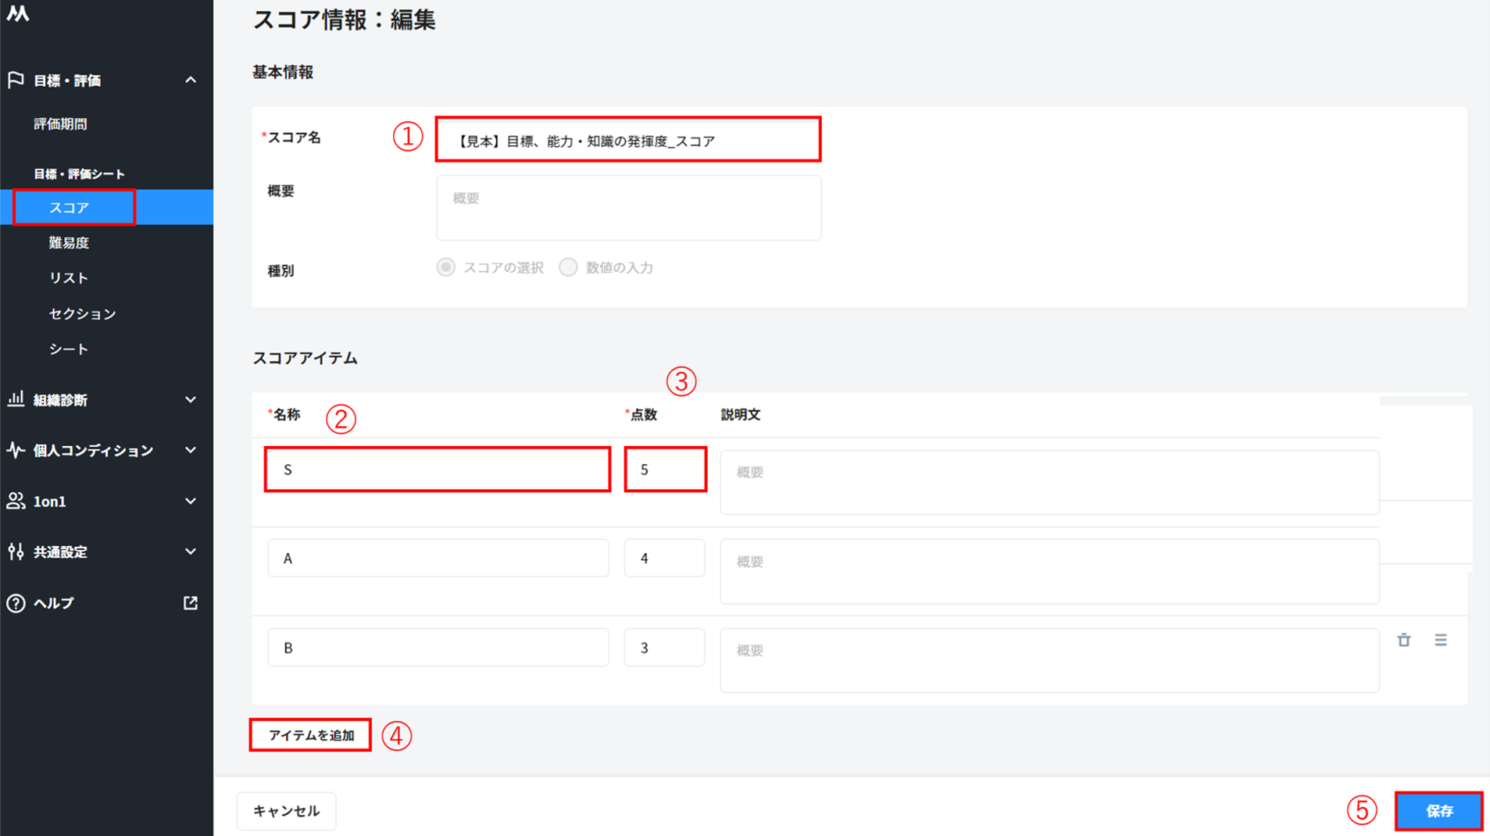Select the スコアの選択 radio button
The height and width of the screenshot is (836, 1490).
[446, 267]
